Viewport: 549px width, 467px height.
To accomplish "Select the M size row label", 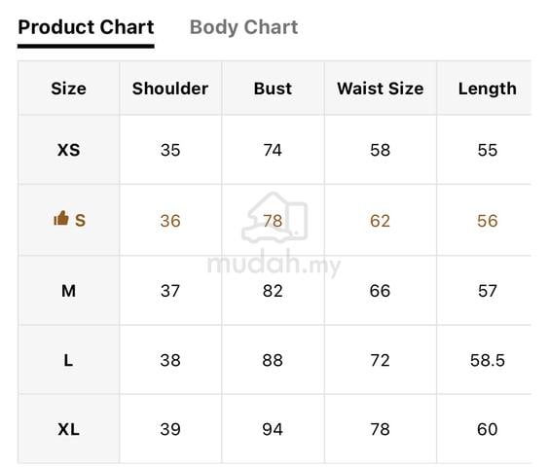I will [68, 291].
